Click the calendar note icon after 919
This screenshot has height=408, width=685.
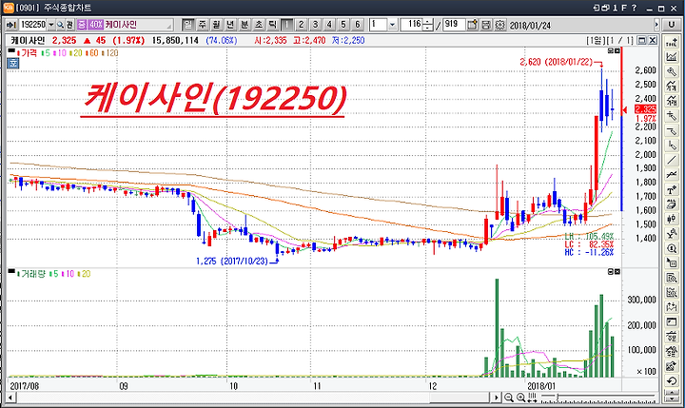point(472,25)
